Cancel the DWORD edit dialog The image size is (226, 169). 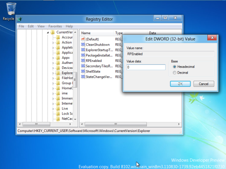pos(204,84)
